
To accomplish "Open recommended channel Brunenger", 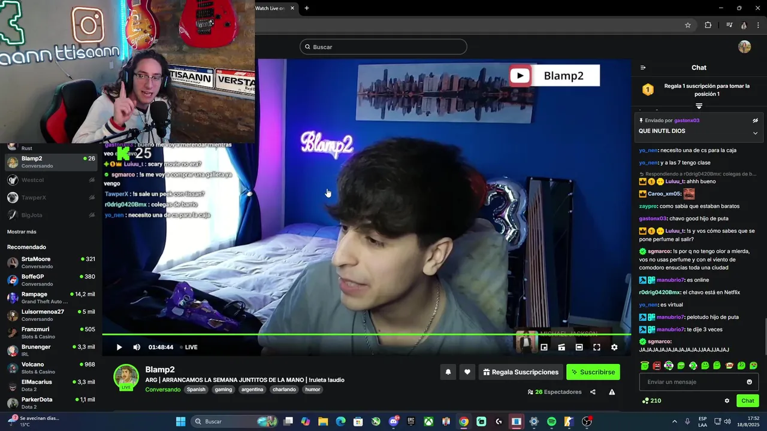I will point(51,350).
